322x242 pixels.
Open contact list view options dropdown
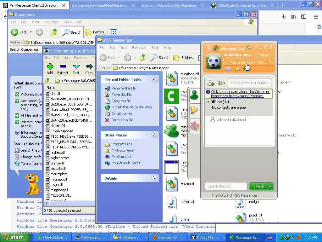[x=222, y=83]
